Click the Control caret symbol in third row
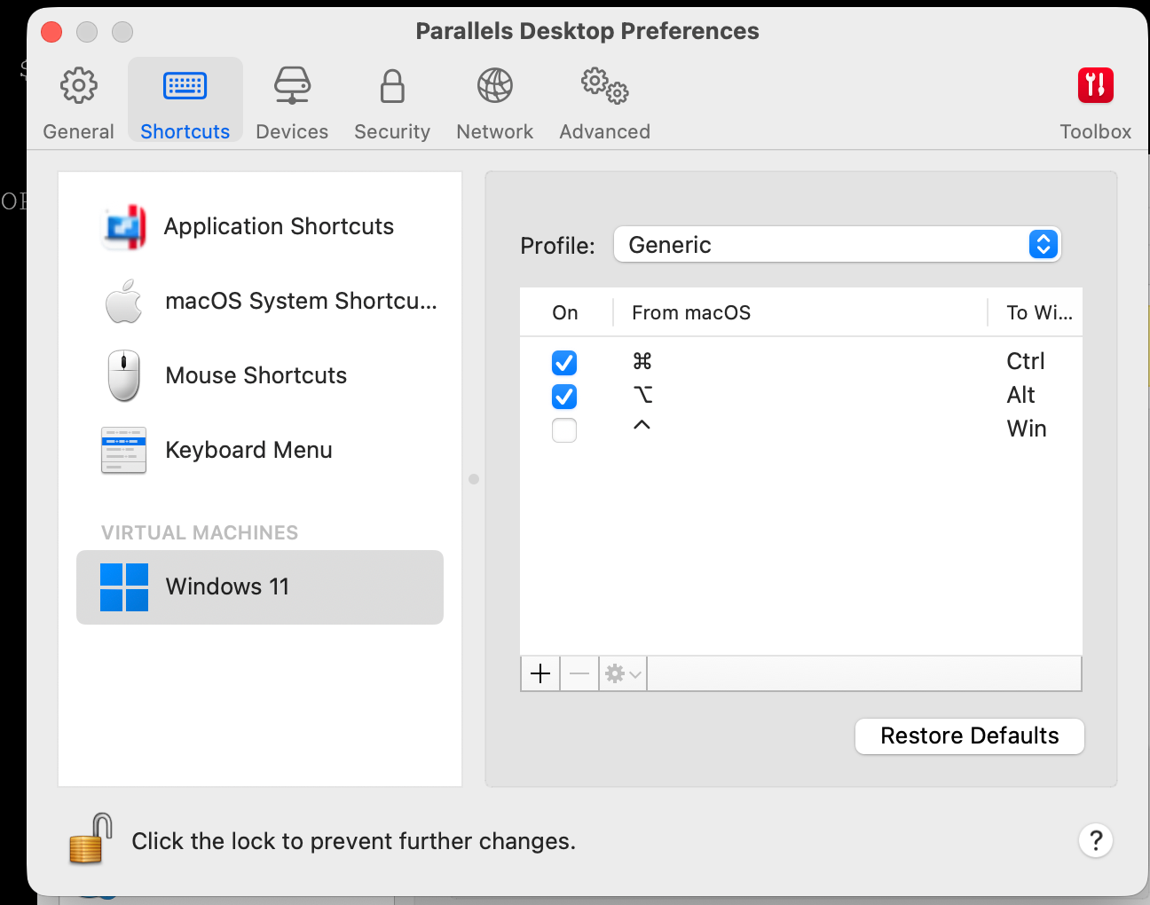1150x905 pixels. [642, 425]
